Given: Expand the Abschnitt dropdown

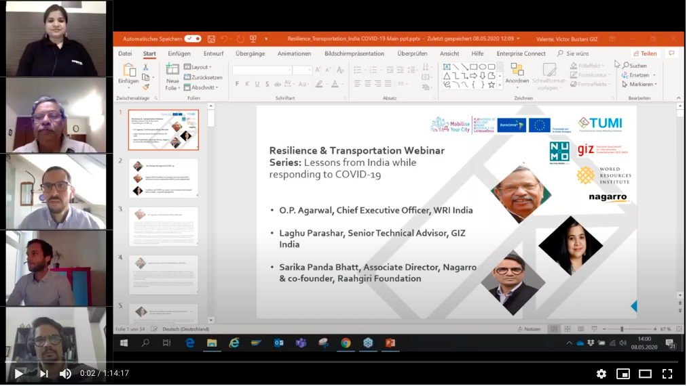Looking at the screenshot, I should point(201,87).
